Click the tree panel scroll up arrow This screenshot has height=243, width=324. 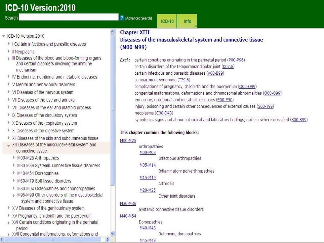click(x=112, y=32)
